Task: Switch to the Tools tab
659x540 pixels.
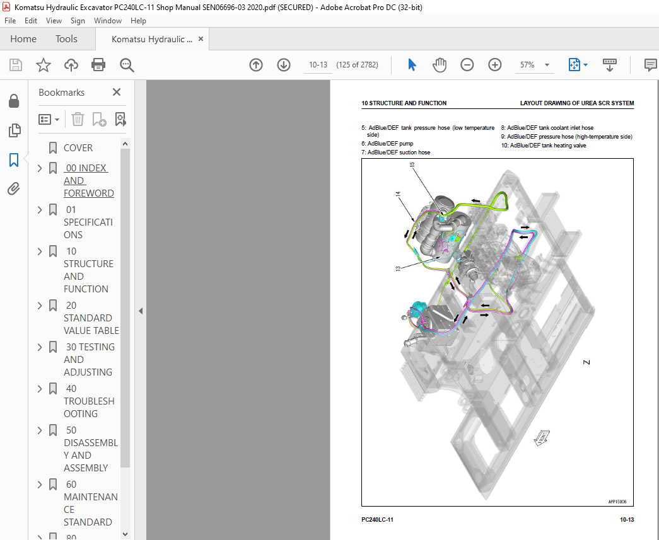Action: point(66,39)
